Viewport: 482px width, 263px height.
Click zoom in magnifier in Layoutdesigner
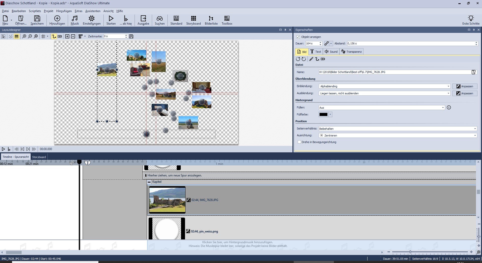(24, 36)
